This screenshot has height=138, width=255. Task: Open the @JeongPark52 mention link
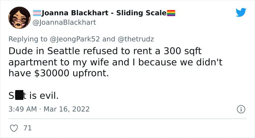[75, 39]
